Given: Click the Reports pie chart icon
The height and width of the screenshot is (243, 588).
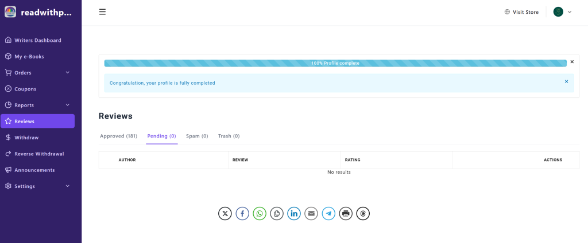Looking at the screenshot, I should (8, 105).
